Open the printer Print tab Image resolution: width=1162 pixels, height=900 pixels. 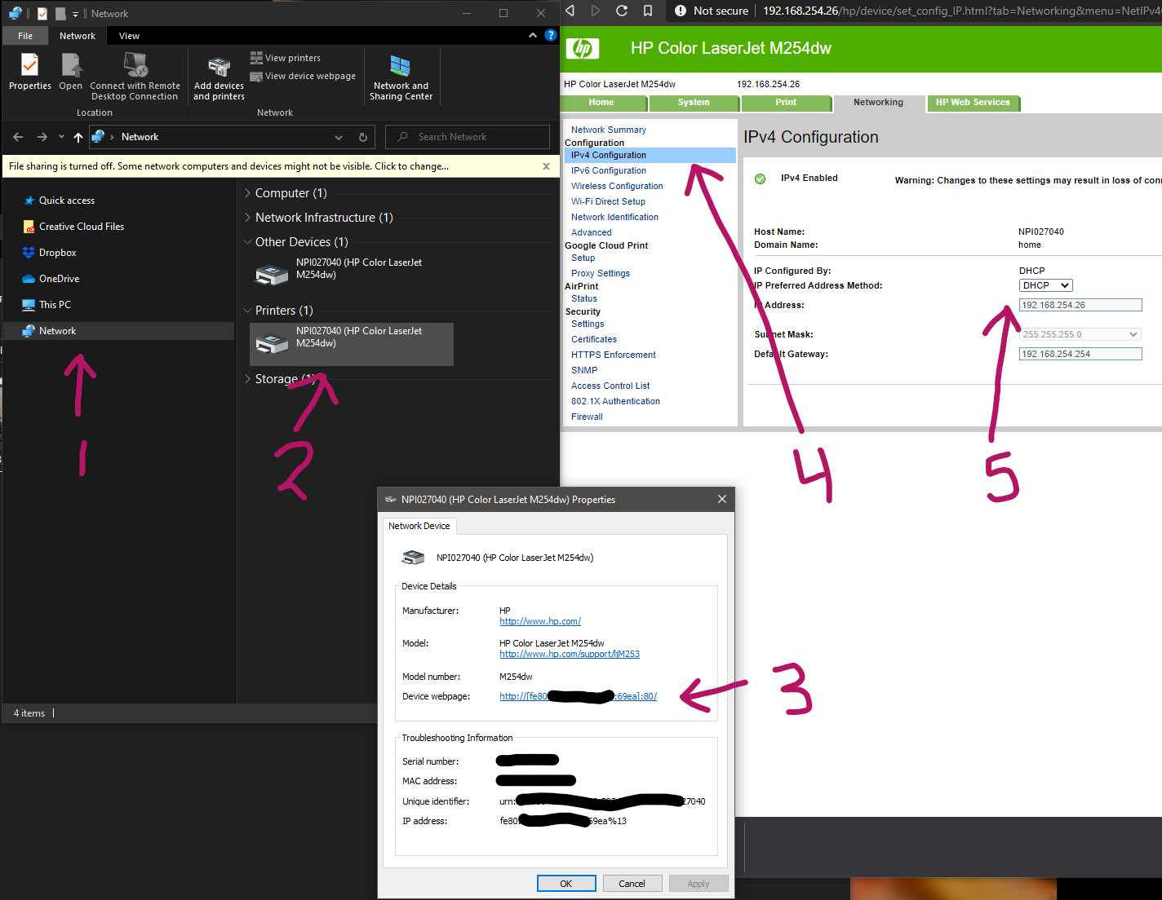click(786, 103)
